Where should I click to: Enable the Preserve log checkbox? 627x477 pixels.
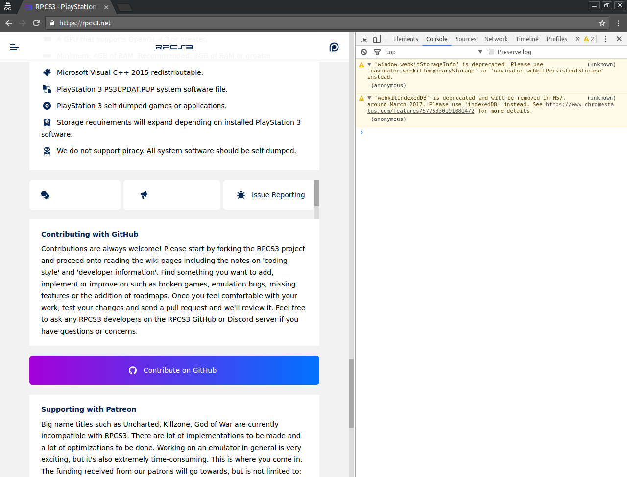point(491,52)
